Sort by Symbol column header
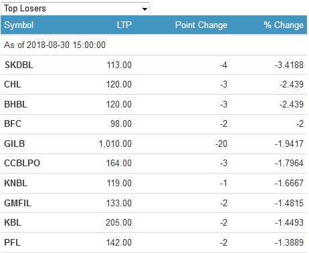 click(19, 25)
